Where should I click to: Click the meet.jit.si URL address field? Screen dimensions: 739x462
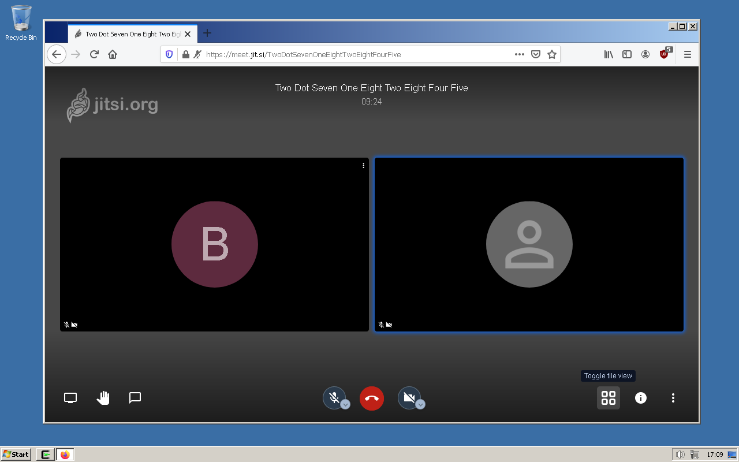pyautogui.click(x=358, y=54)
